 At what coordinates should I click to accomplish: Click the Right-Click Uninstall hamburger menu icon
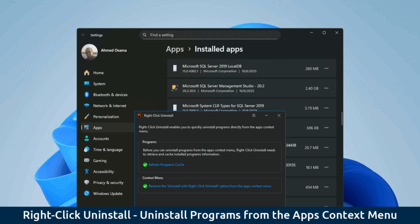[x=254, y=115]
